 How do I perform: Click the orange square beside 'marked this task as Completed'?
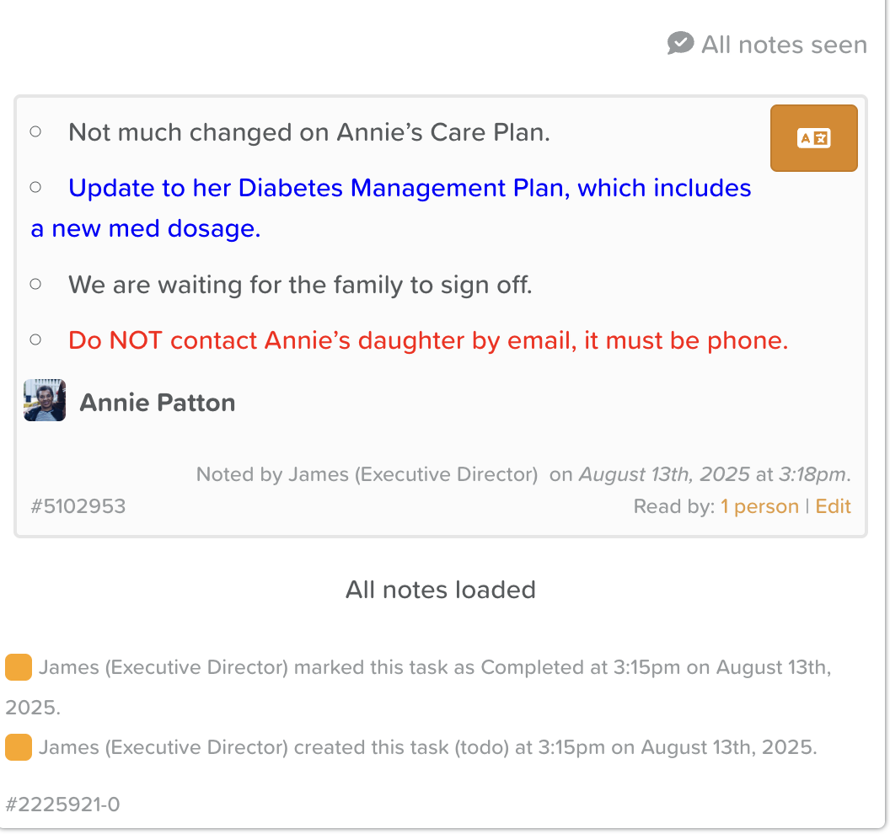point(19,666)
